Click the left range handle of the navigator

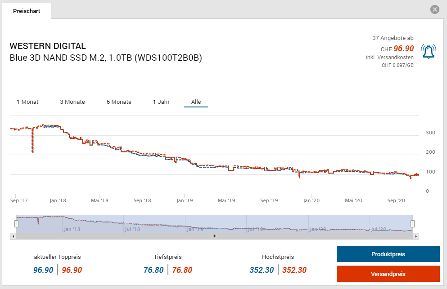[x=16, y=223]
